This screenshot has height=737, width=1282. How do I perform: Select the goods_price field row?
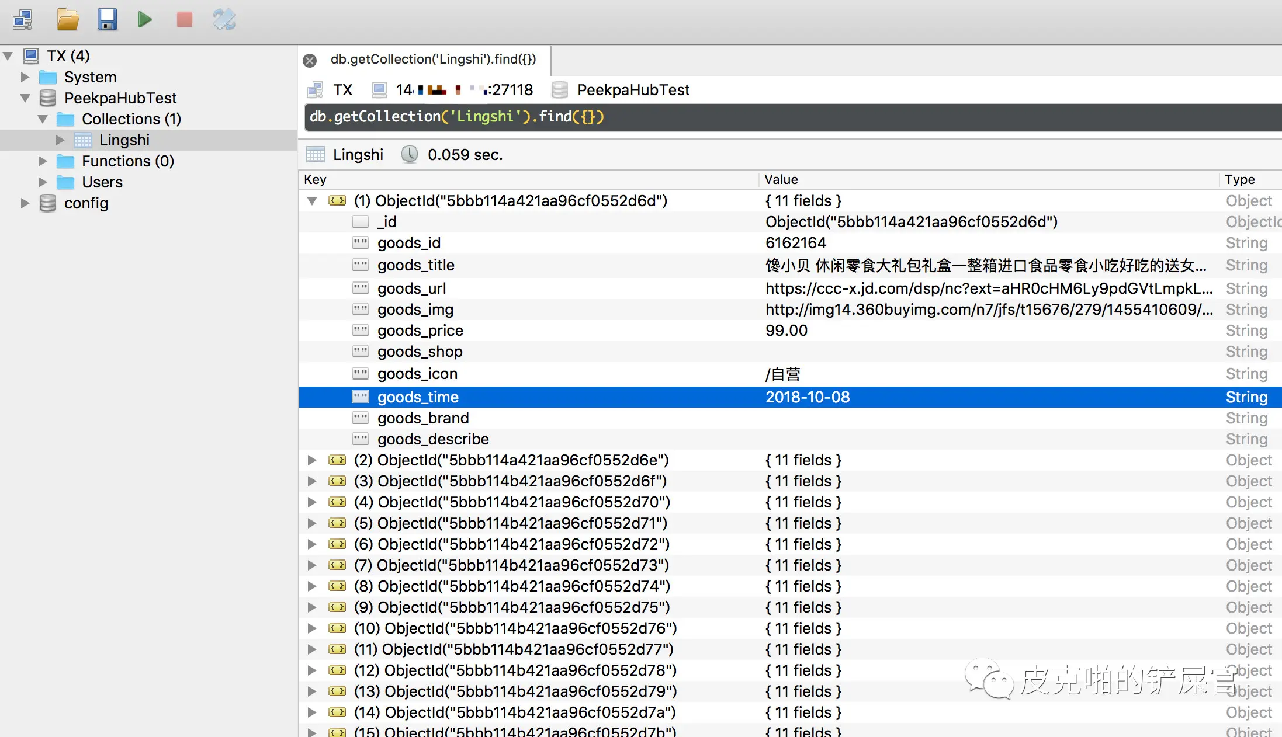click(420, 331)
